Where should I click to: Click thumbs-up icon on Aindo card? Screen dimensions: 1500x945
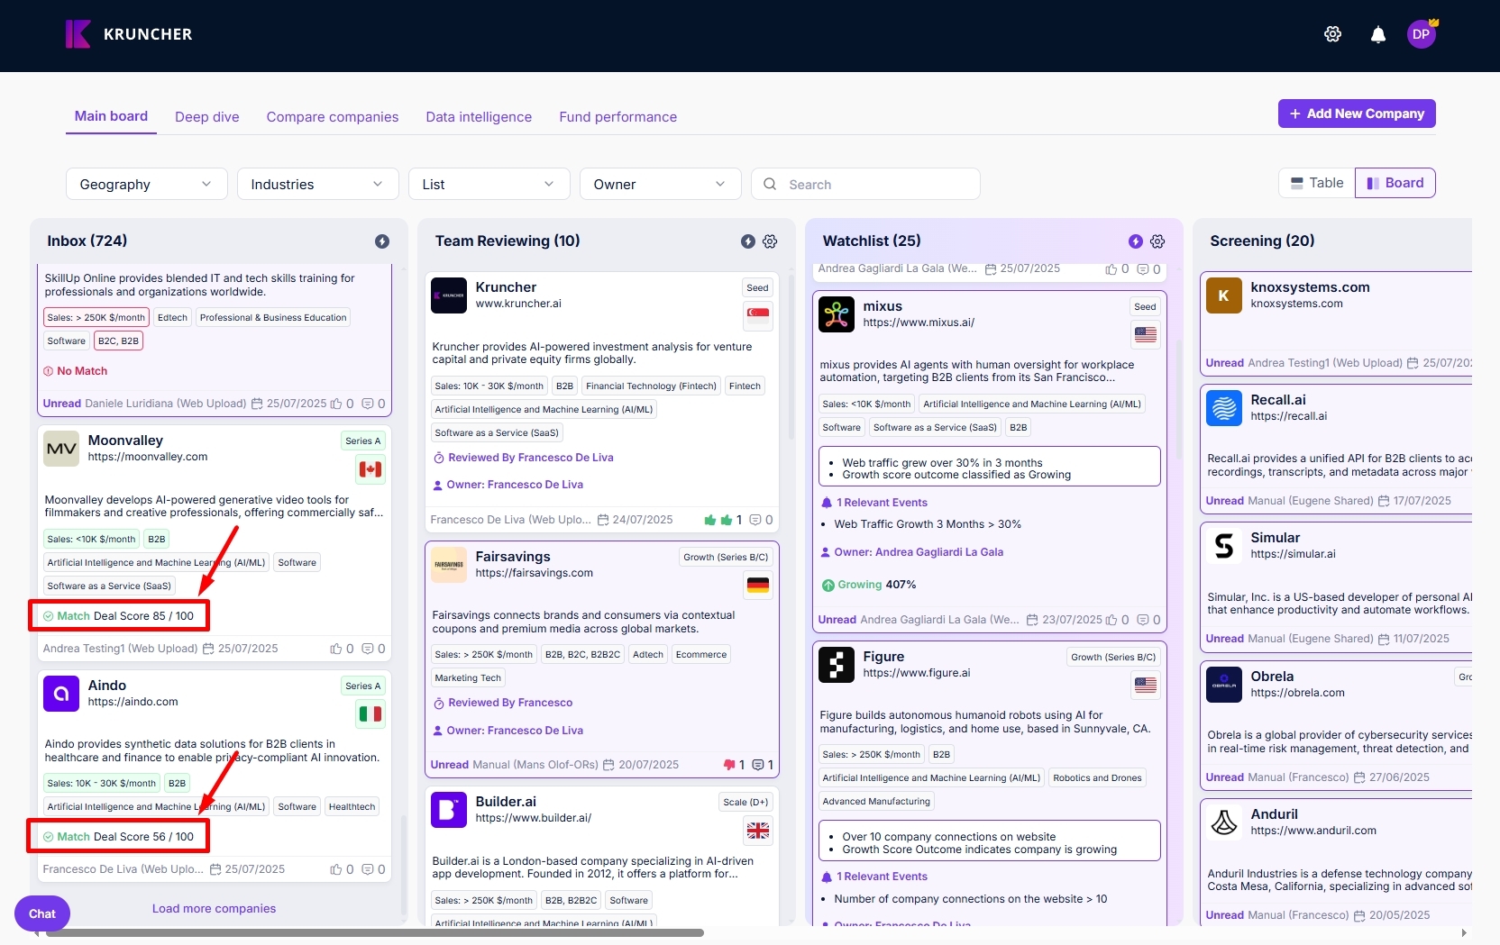coord(336,869)
